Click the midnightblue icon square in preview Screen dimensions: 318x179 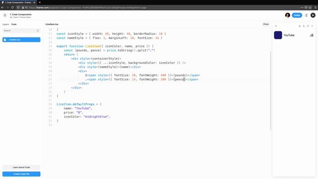point(278,35)
